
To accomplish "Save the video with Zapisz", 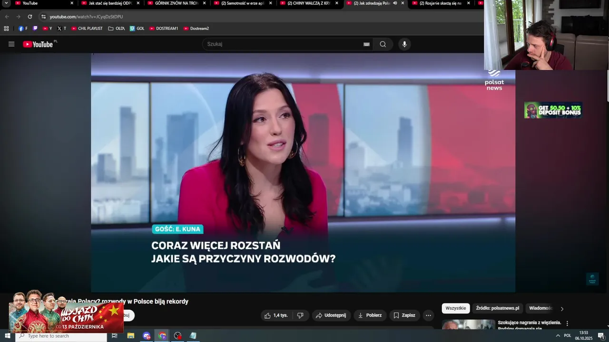I will coord(404,315).
